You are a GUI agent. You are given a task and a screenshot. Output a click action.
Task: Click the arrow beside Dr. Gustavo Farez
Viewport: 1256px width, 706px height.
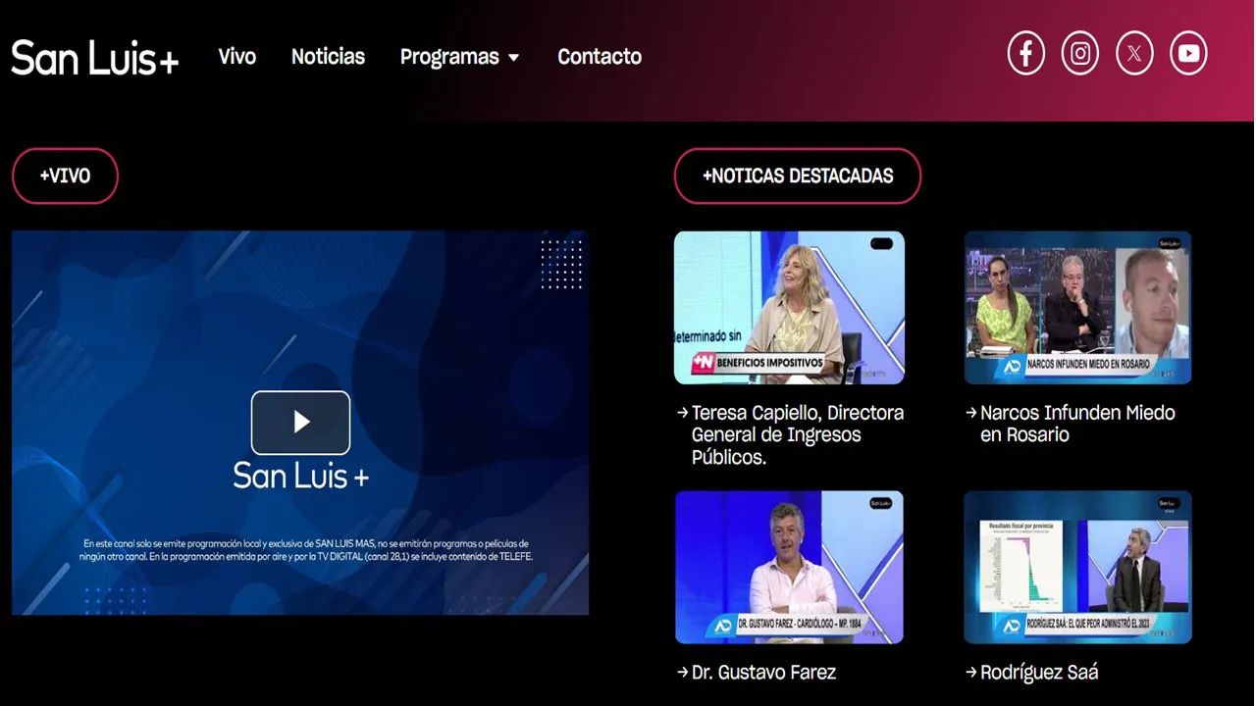pos(682,673)
